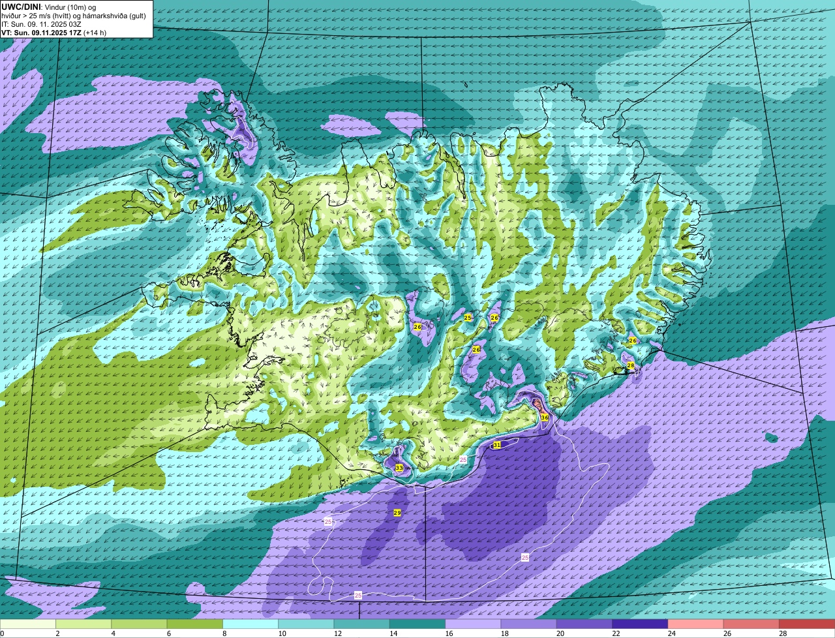Pick the 4–6 m/s green legend swatch
This screenshot has width=835, height=638.
click(139, 624)
